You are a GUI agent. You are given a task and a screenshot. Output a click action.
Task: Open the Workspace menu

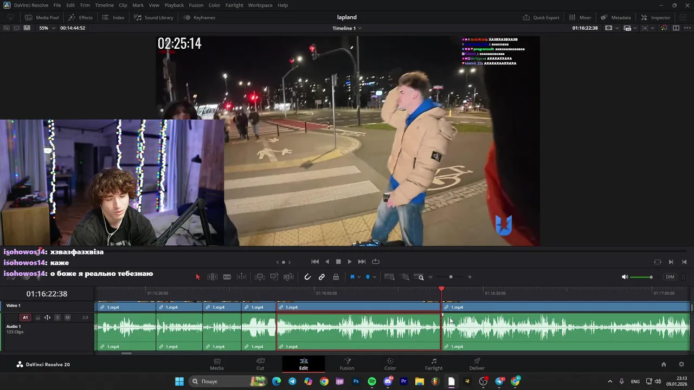pos(260,5)
